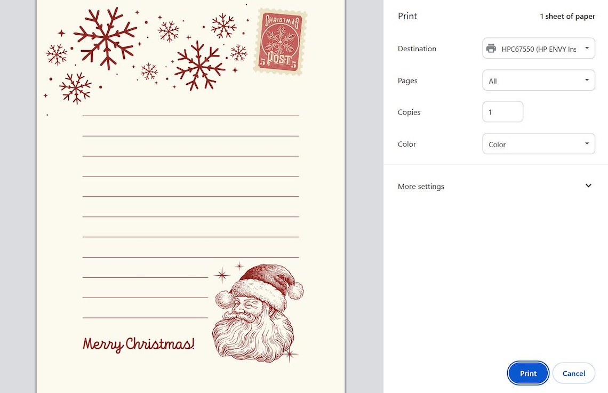Click the More settings chevron

click(x=588, y=186)
